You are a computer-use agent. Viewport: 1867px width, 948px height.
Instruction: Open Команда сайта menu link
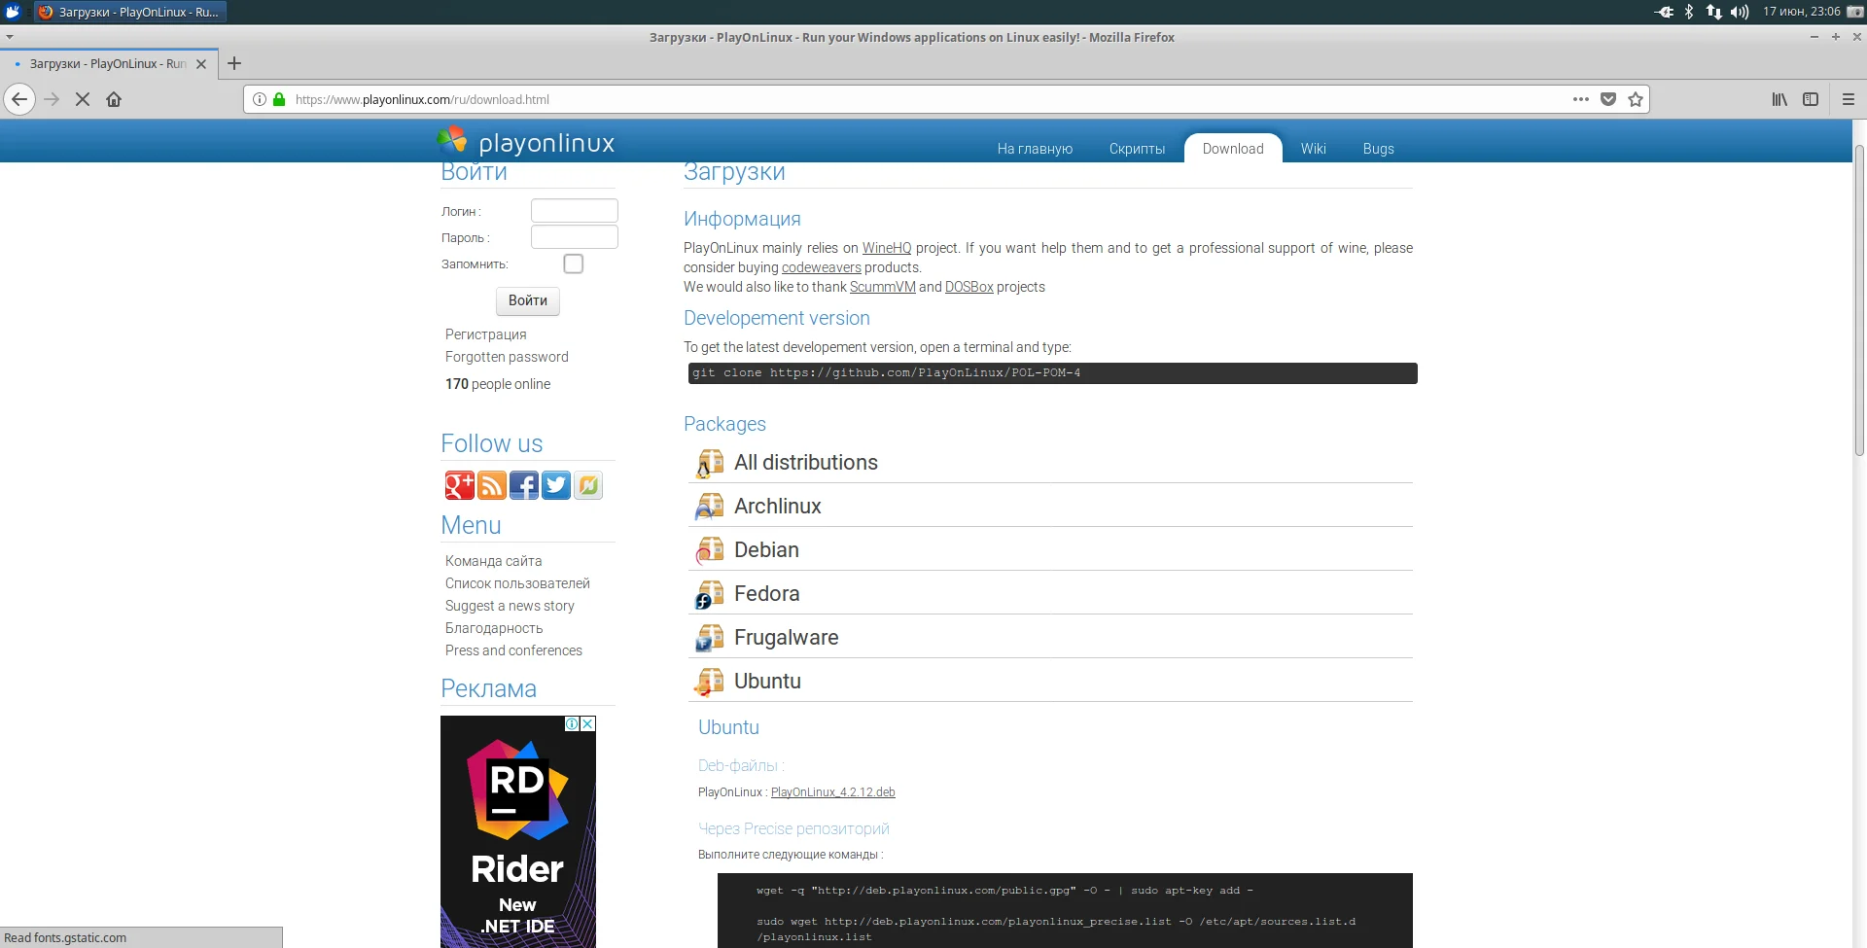494,561
